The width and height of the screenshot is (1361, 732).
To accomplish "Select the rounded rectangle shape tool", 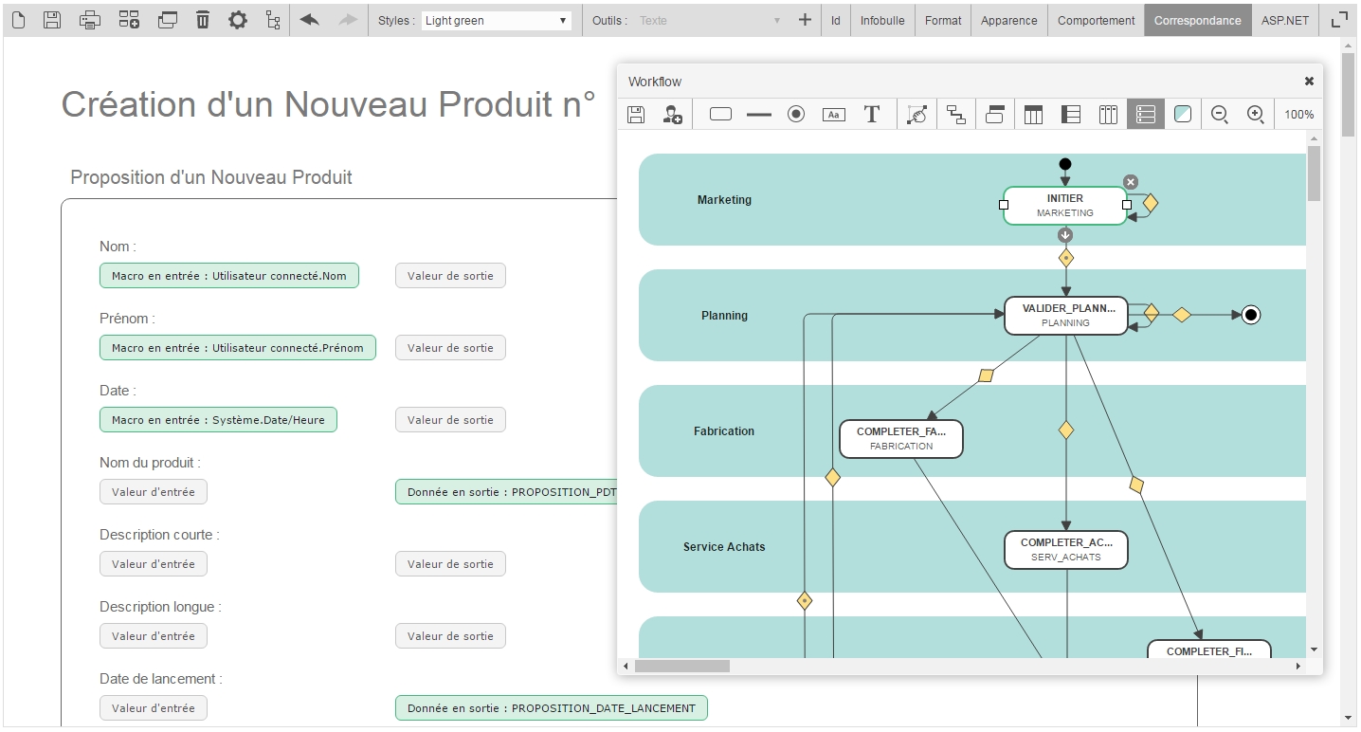I will pos(720,115).
